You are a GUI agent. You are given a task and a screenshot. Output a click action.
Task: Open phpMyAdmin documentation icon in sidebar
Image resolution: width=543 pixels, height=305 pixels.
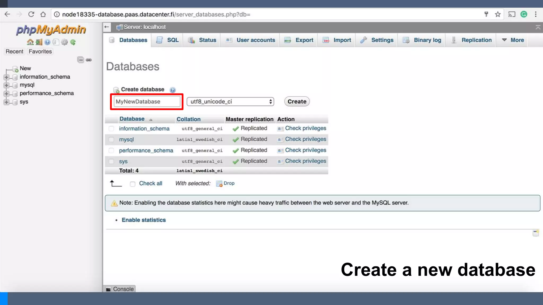(x=47, y=42)
